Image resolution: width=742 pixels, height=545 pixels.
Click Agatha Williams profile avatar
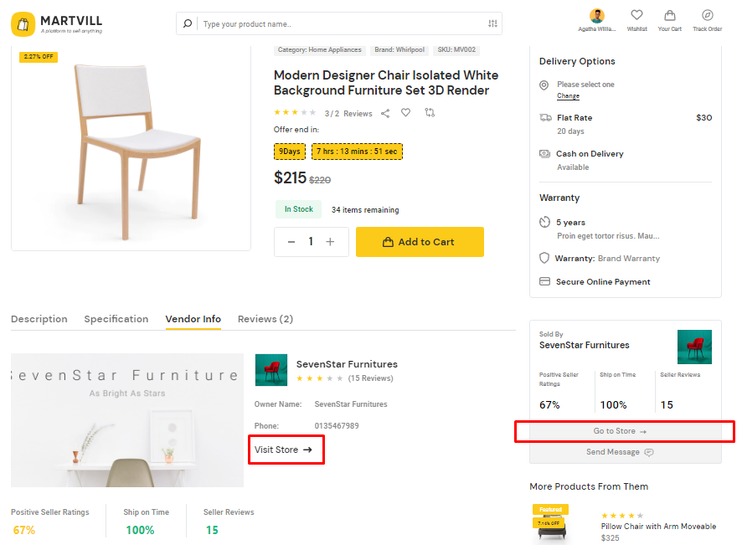pos(597,16)
